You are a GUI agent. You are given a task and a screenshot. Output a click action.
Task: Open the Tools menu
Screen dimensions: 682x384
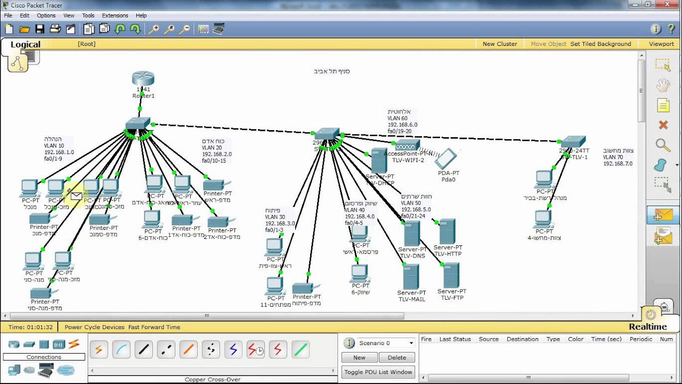click(x=88, y=15)
